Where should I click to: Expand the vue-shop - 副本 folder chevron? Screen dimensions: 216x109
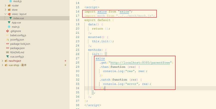pos(2,65)
